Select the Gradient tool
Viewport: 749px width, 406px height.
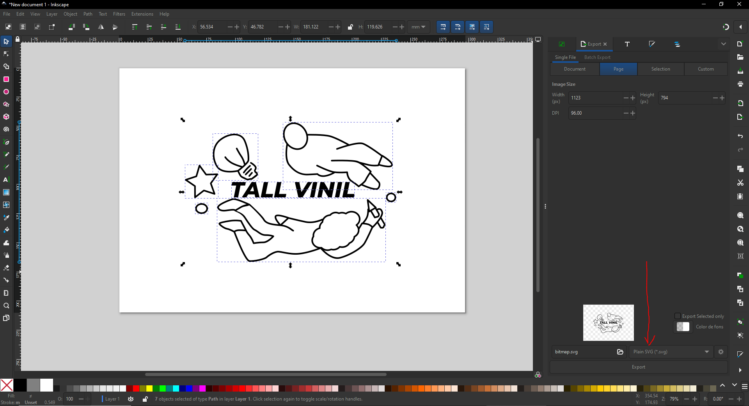[6, 192]
